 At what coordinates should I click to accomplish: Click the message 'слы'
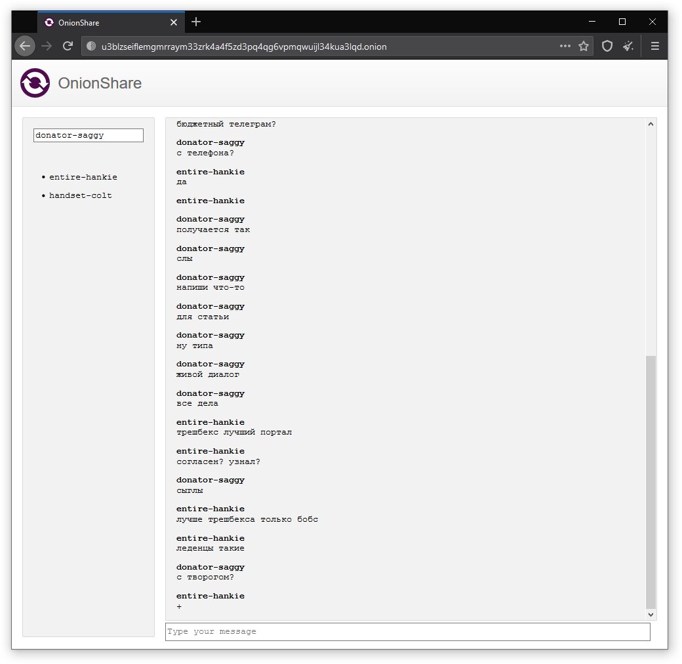click(184, 259)
